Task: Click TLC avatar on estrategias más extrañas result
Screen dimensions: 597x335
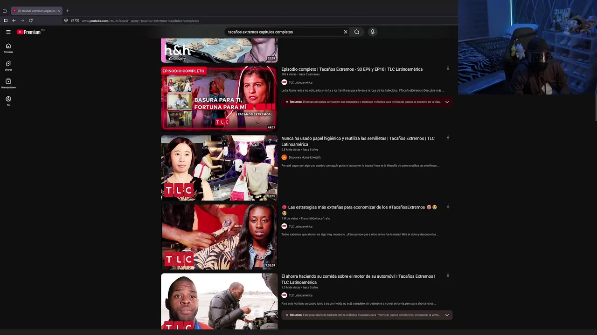Action: coord(284,227)
